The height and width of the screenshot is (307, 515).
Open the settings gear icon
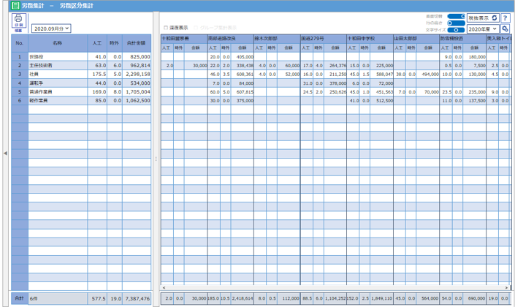click(x=505, y=29)
